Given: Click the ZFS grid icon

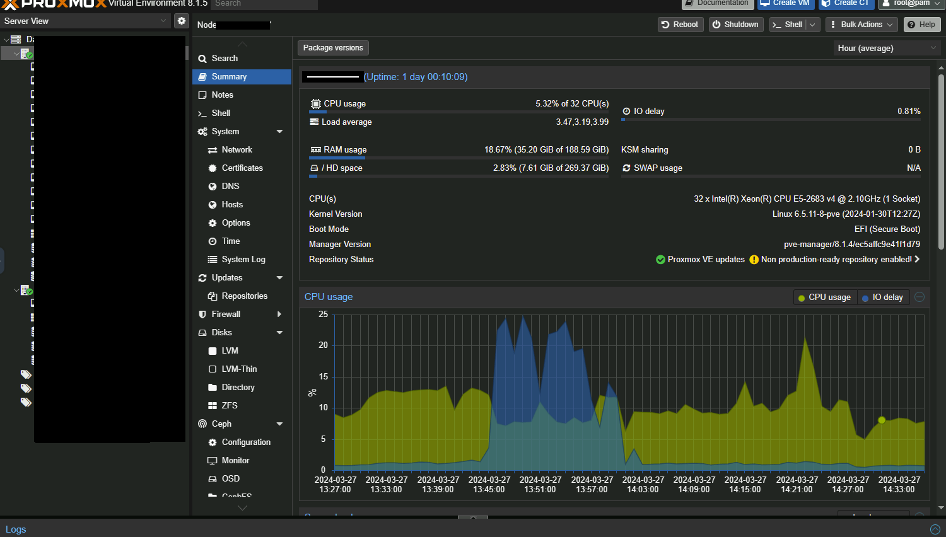Looking at the screenshot, I should pos(213,406).
